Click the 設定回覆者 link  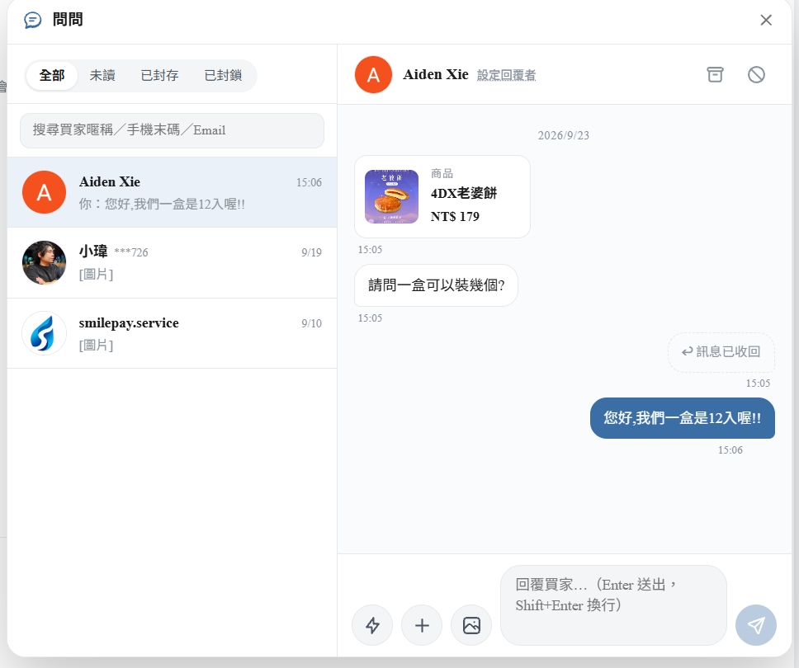[506, 75]
